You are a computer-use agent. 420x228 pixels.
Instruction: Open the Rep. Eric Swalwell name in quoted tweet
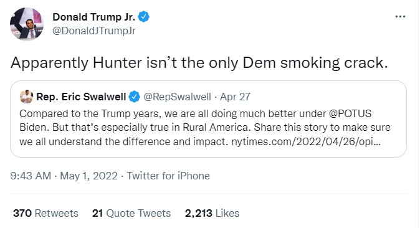[x=81, y=97]
